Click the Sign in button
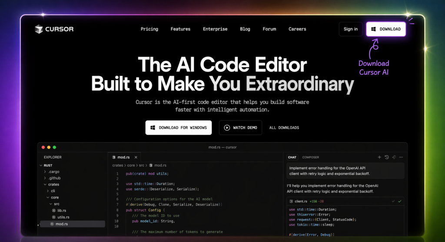 (x=351, y=29)
